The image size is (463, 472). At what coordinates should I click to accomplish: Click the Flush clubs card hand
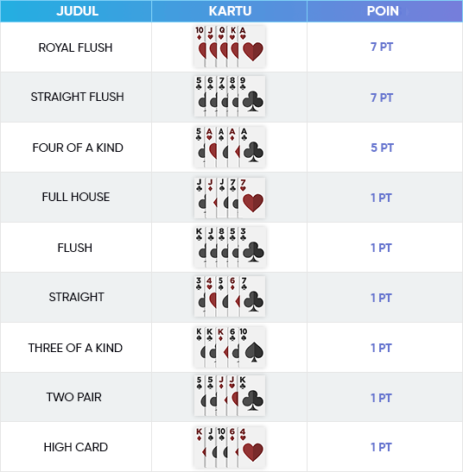click(x=230, y=247)
